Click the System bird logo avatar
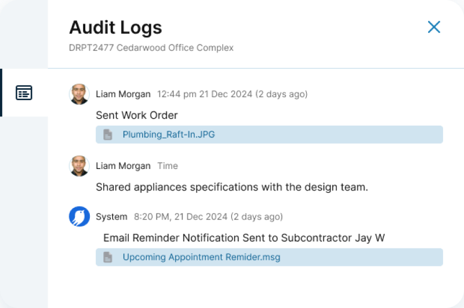The image size is (464, 308). (x=79, y=217)
